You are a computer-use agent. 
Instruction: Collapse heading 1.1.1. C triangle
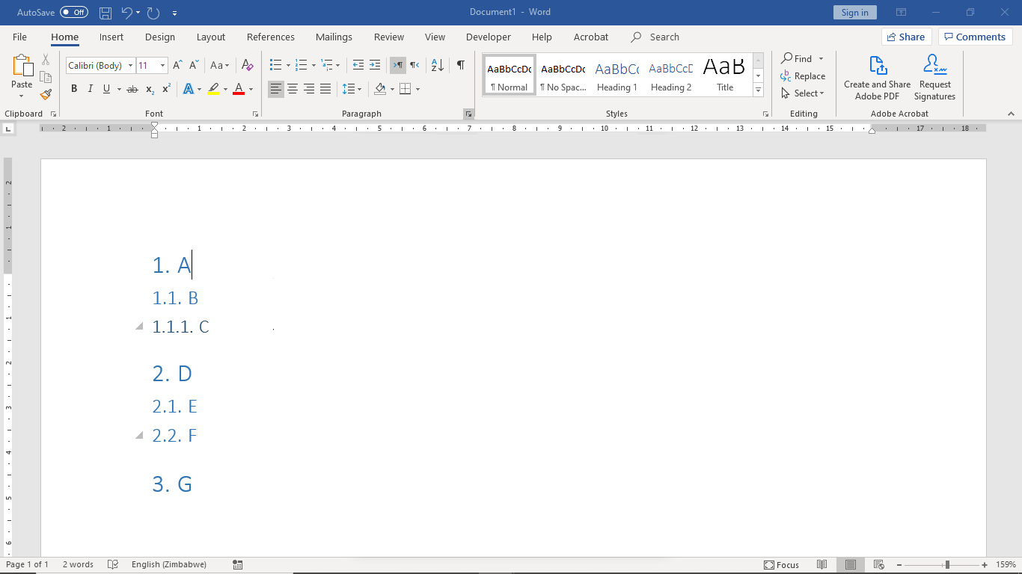click(x=139, y=327)
